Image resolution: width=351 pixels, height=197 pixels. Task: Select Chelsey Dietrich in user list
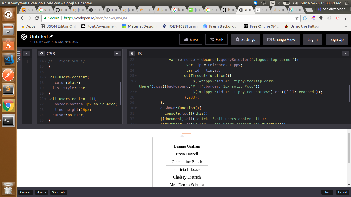pos(187,177)
